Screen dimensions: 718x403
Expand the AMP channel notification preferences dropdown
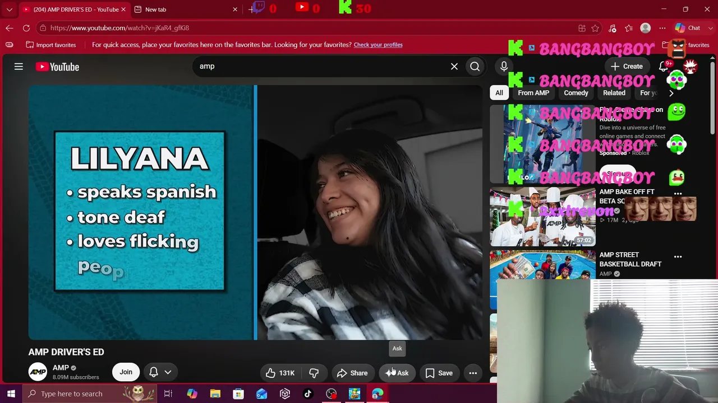tap(160, 372)
